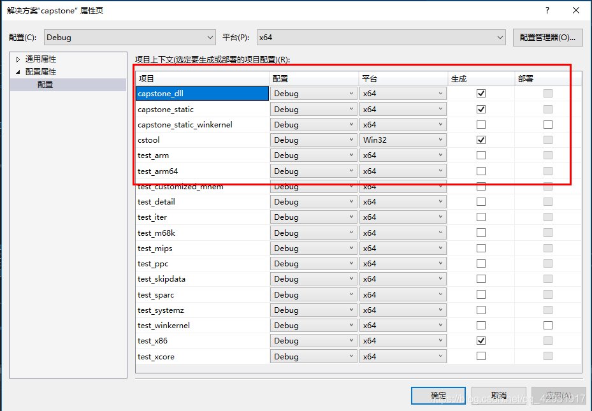Enable 部署 for test_winkernel
The height and width of the screenshot is (411, 592).
coord(547,325)
